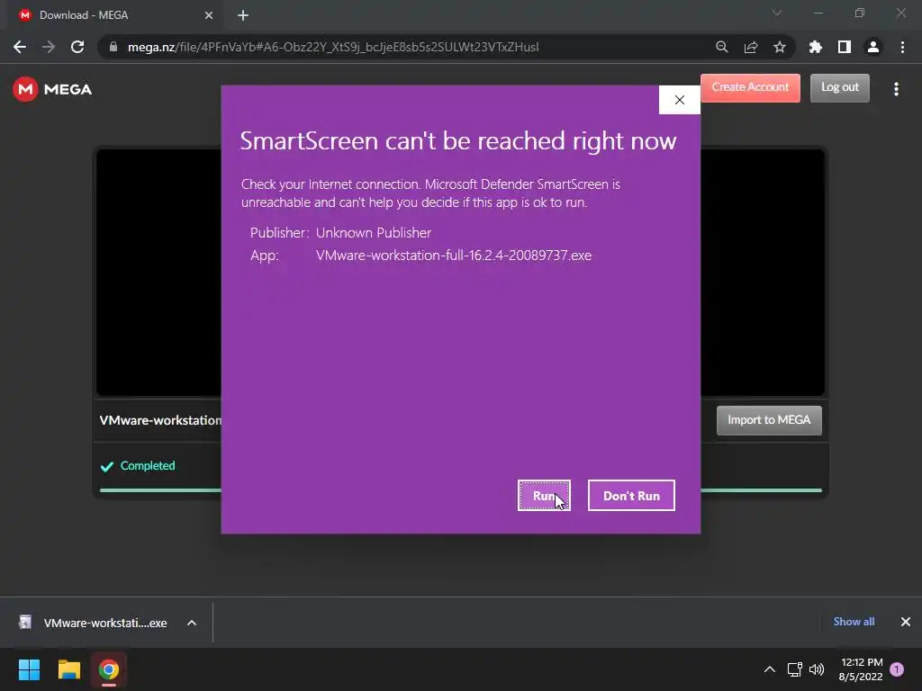
Task: Show hidden system tray icons
Action: click(x=769, y=669)
